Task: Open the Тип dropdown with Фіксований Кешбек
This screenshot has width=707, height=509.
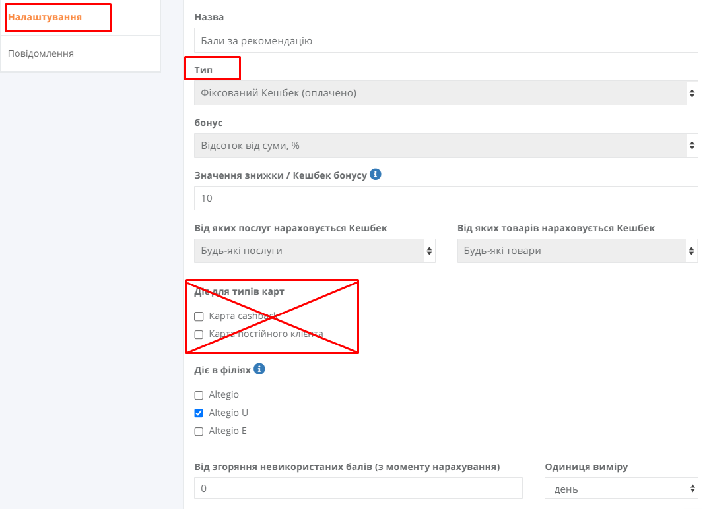Action: tap(446, 93)
